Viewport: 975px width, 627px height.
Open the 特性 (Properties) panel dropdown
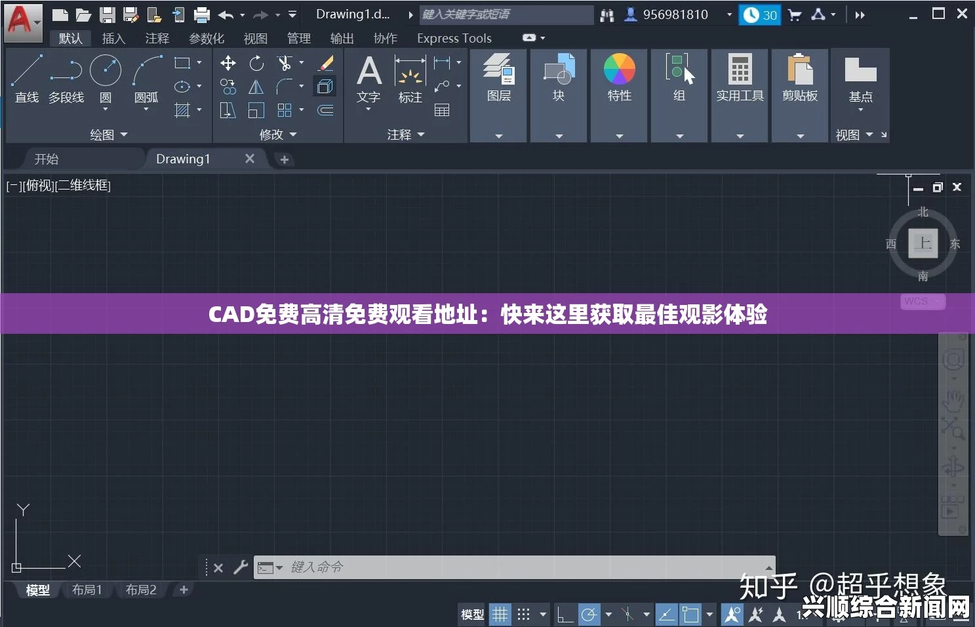pos(620,136)
